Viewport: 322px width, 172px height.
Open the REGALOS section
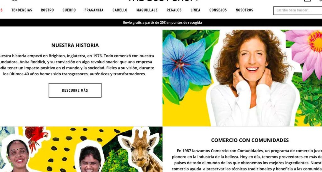174,10
